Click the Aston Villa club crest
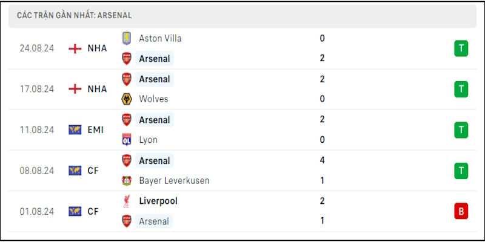Screen dimensions: 485x242 127,38
